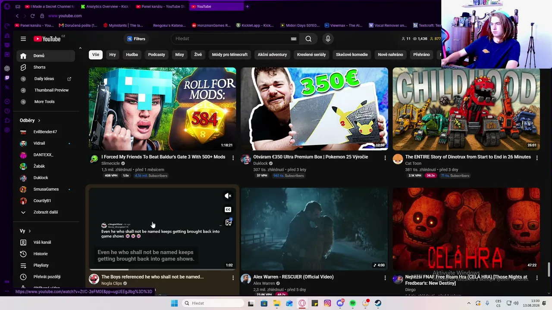Image resolution: width=552 pixels, height=310 pixels.
Task: Open a new browser tab
Action: pyautogui.click(x=247, y=6)
